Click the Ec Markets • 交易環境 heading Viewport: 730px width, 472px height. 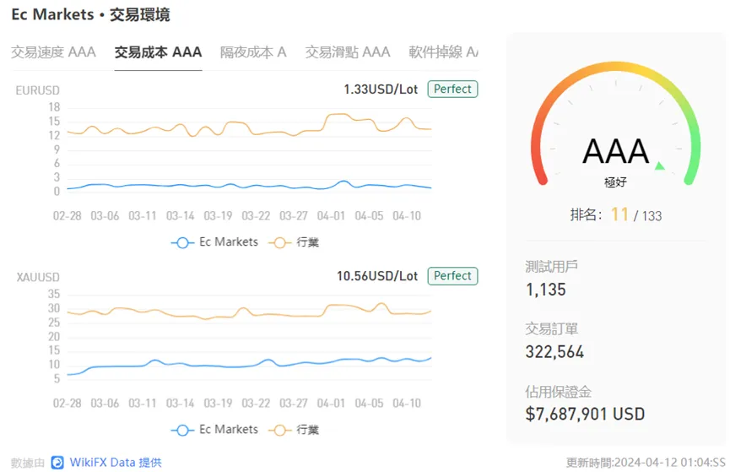click(91, 14)
